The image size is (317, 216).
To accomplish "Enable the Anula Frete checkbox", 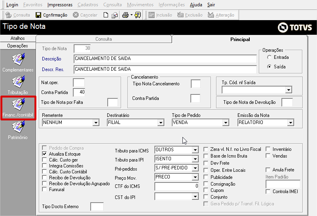I will pyautogui.click(x=268, y=170).
